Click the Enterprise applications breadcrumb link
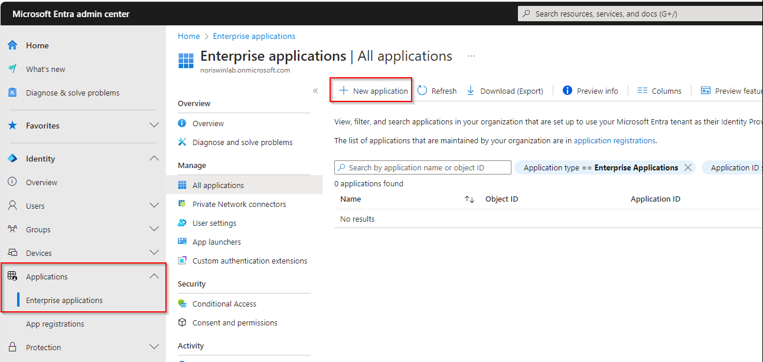Image resolution: width=763 pixels, height=362 pixels. click(254, 36)
